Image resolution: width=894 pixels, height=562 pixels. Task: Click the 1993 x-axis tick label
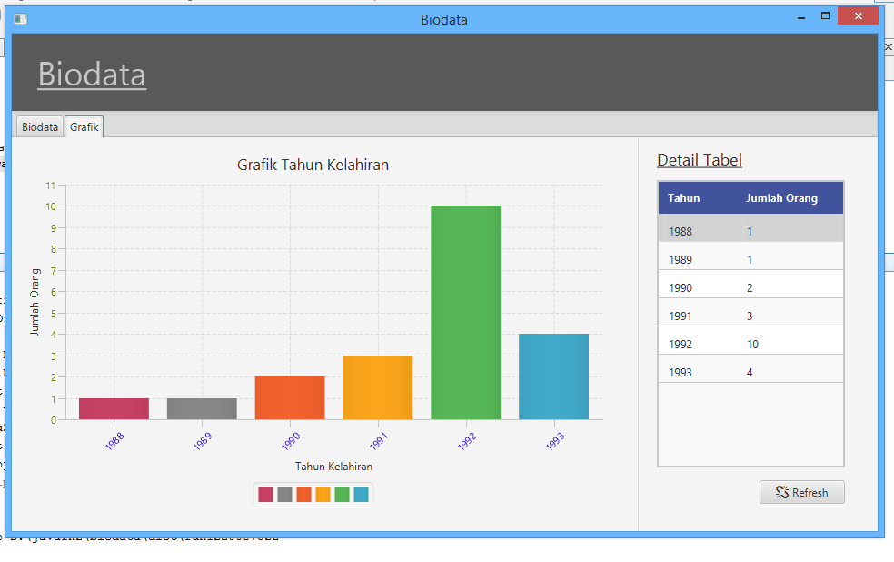[555, 441]
